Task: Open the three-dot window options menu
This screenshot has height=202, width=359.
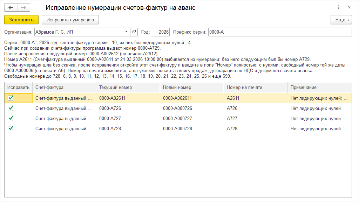Action: 339,7
